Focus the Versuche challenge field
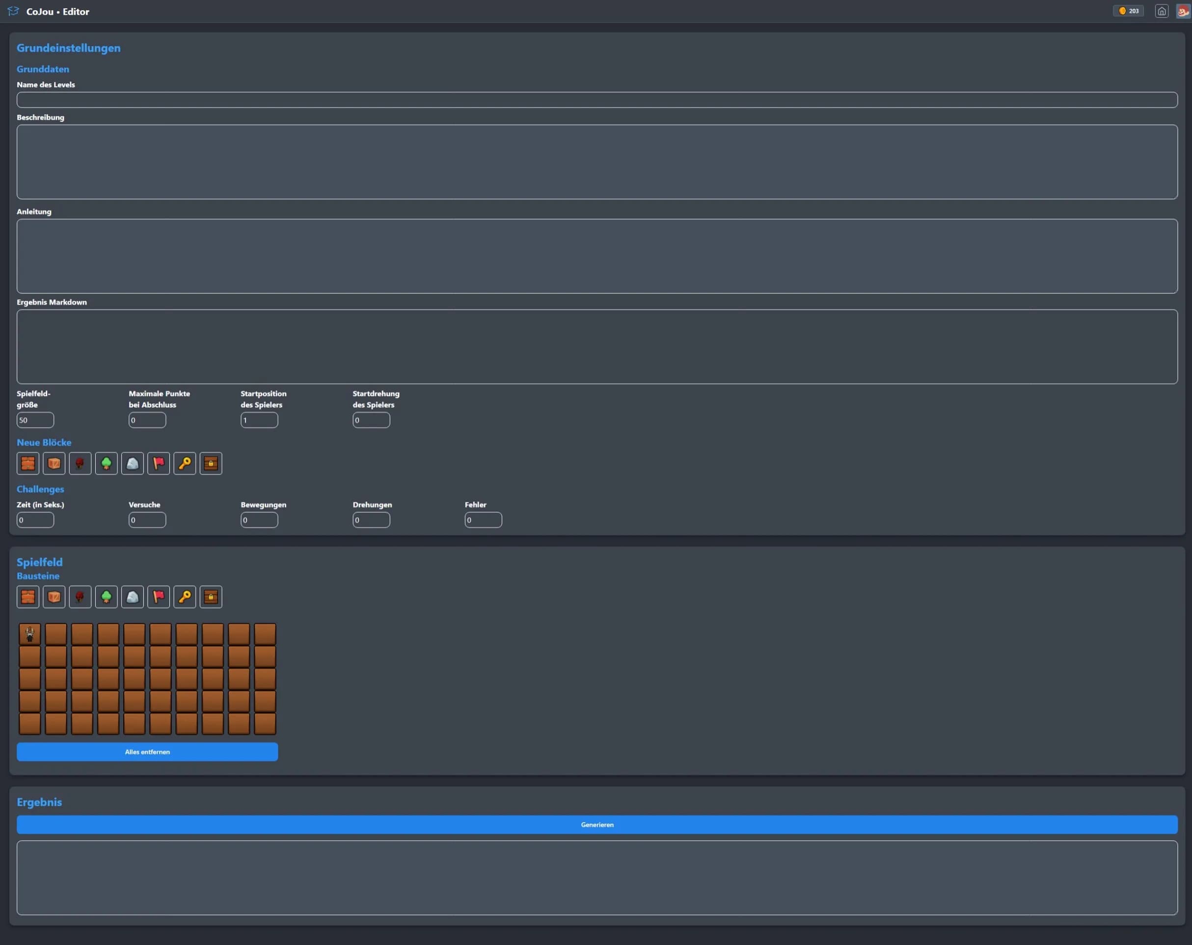1192x945 pixels. (147, 520)
